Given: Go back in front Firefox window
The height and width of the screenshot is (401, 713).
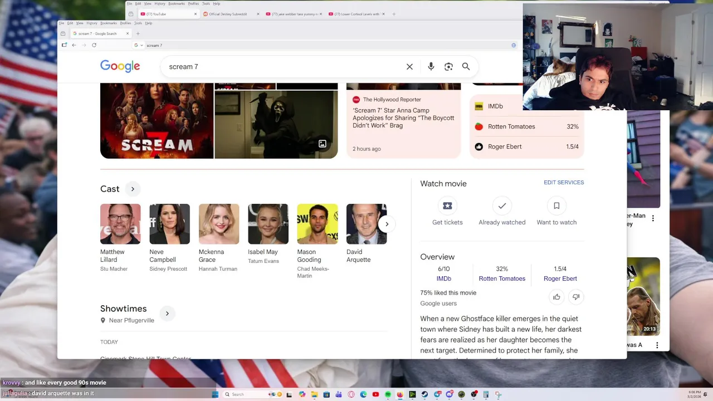Looking at the screenshot, I should 74,45.
